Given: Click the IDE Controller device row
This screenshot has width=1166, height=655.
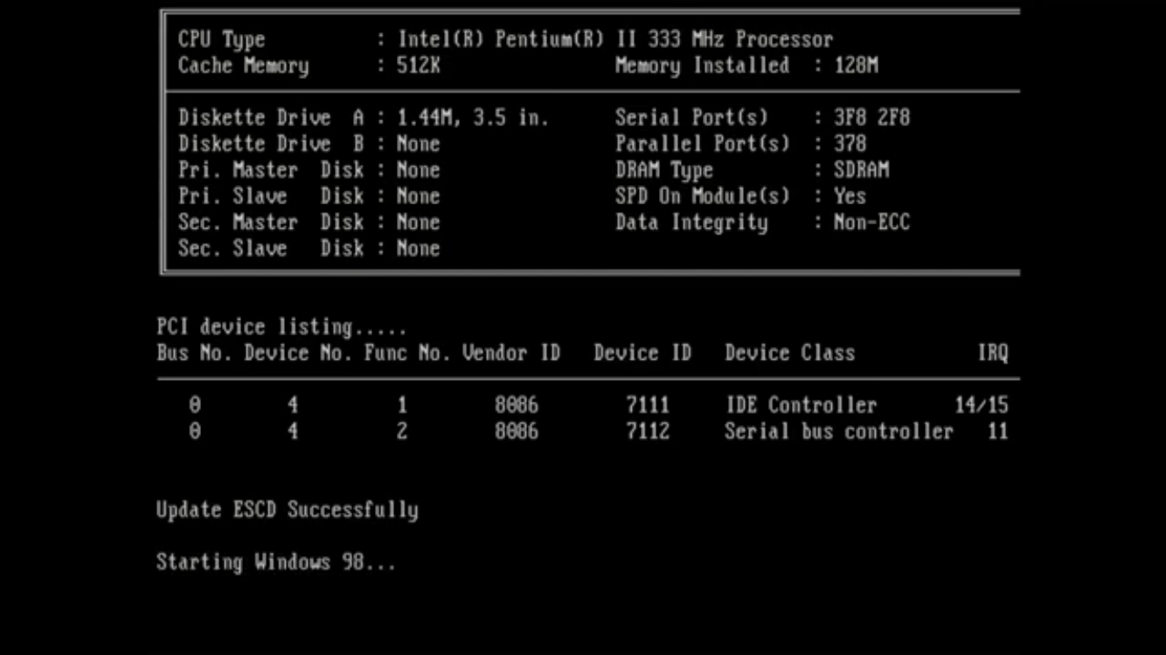Looking at the screenshot, I should [x=801, y=406].
